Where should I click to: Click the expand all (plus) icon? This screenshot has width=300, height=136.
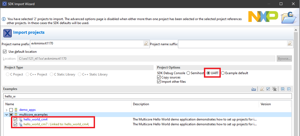(x=283, y=89)
